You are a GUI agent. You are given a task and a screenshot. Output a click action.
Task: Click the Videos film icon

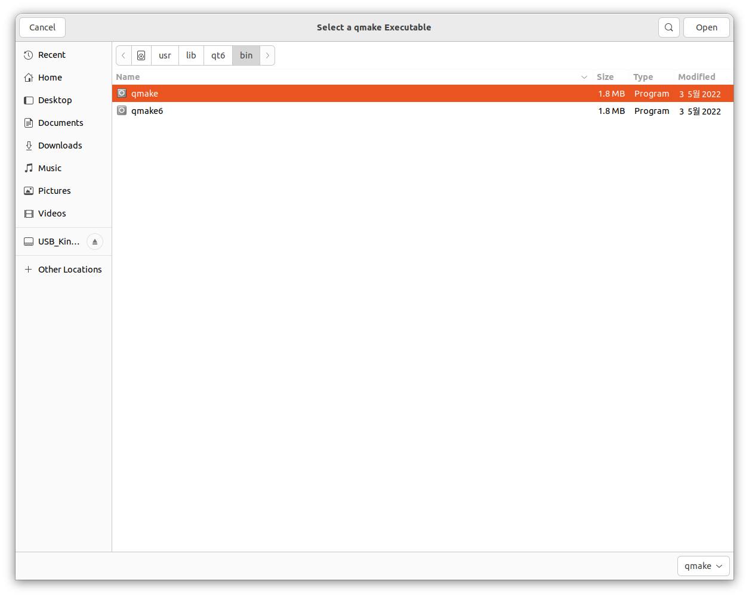tap(29, 214)
